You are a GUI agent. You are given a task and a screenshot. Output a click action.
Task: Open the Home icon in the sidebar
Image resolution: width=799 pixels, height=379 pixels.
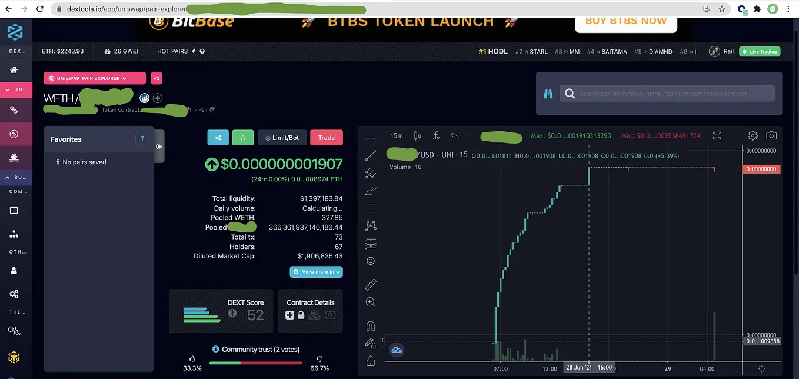pyautogui.click(x=14, y=70)
